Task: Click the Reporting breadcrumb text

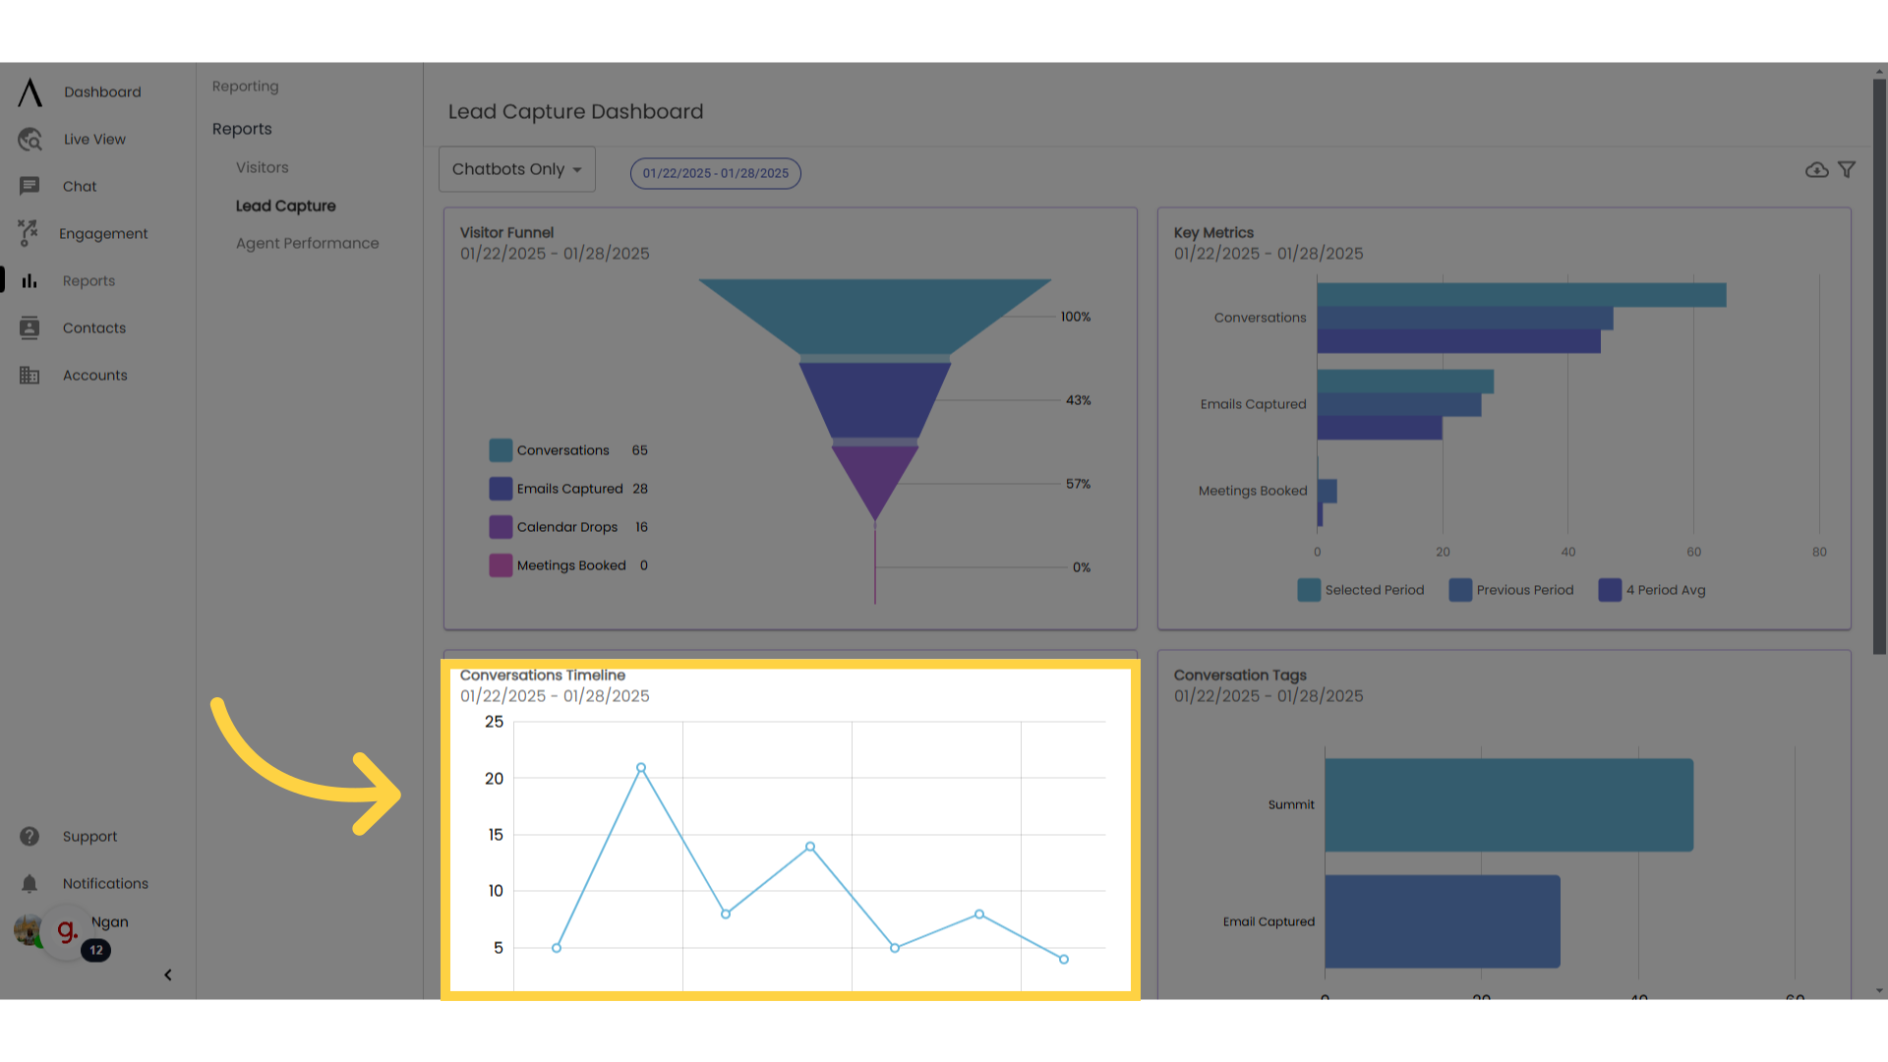Action: [246, 87]
